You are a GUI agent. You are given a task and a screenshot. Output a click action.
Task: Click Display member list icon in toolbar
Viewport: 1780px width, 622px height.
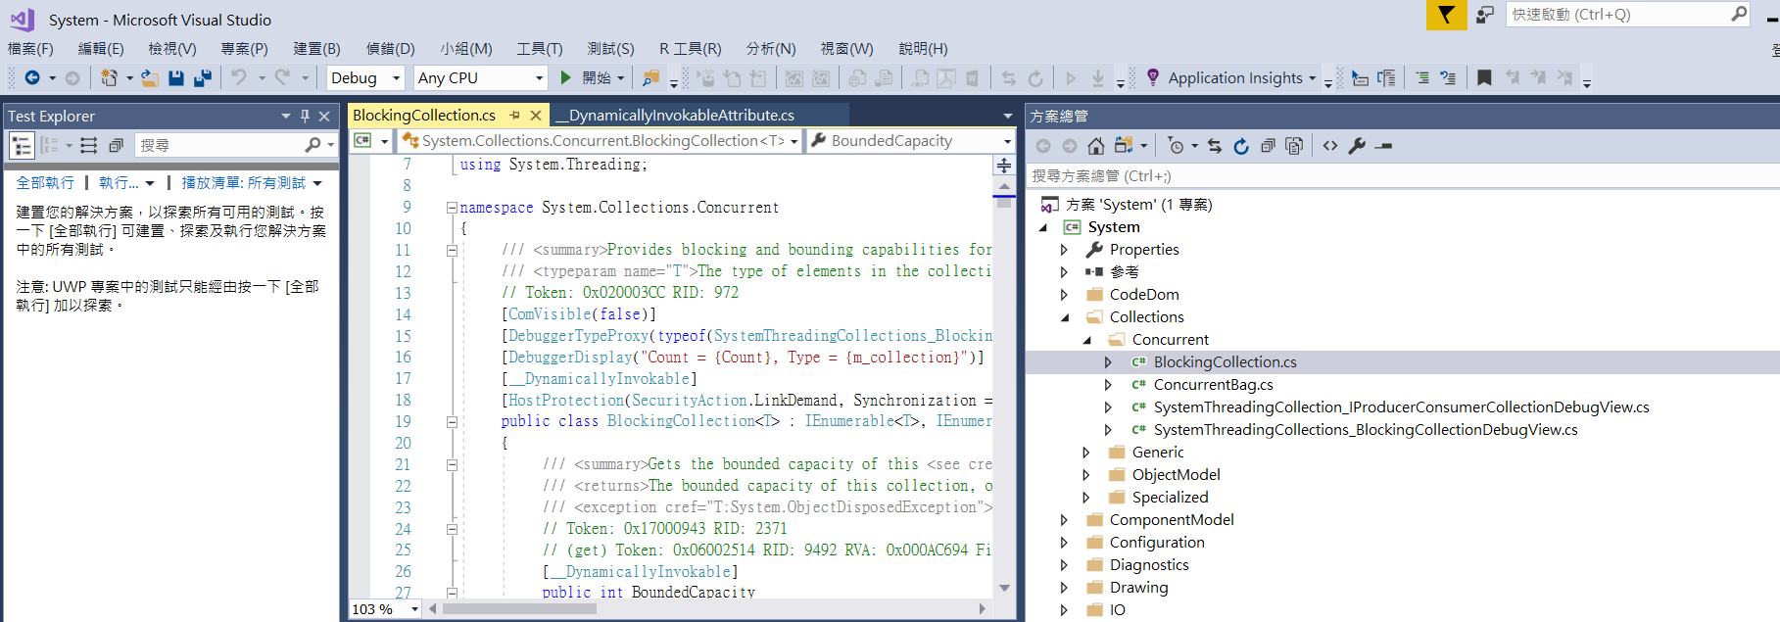pos(1360,78)
